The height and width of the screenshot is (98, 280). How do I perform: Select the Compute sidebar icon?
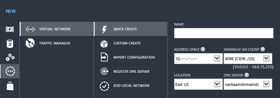point(10,29)
